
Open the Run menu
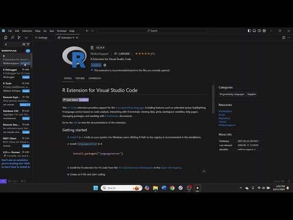pyautogui.click(x=52, y=31)
